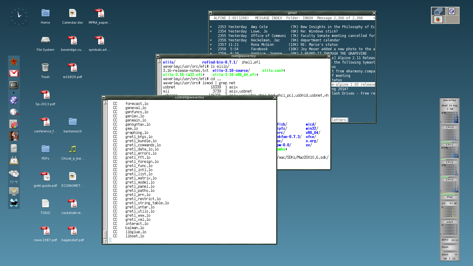Click the red star icon atop the left dock
The image size is (473, 266).
14,61
